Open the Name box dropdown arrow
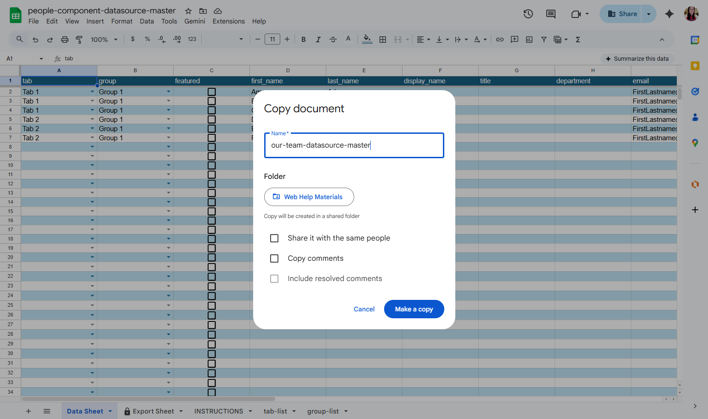708x419 pixels. click(41, 59)
